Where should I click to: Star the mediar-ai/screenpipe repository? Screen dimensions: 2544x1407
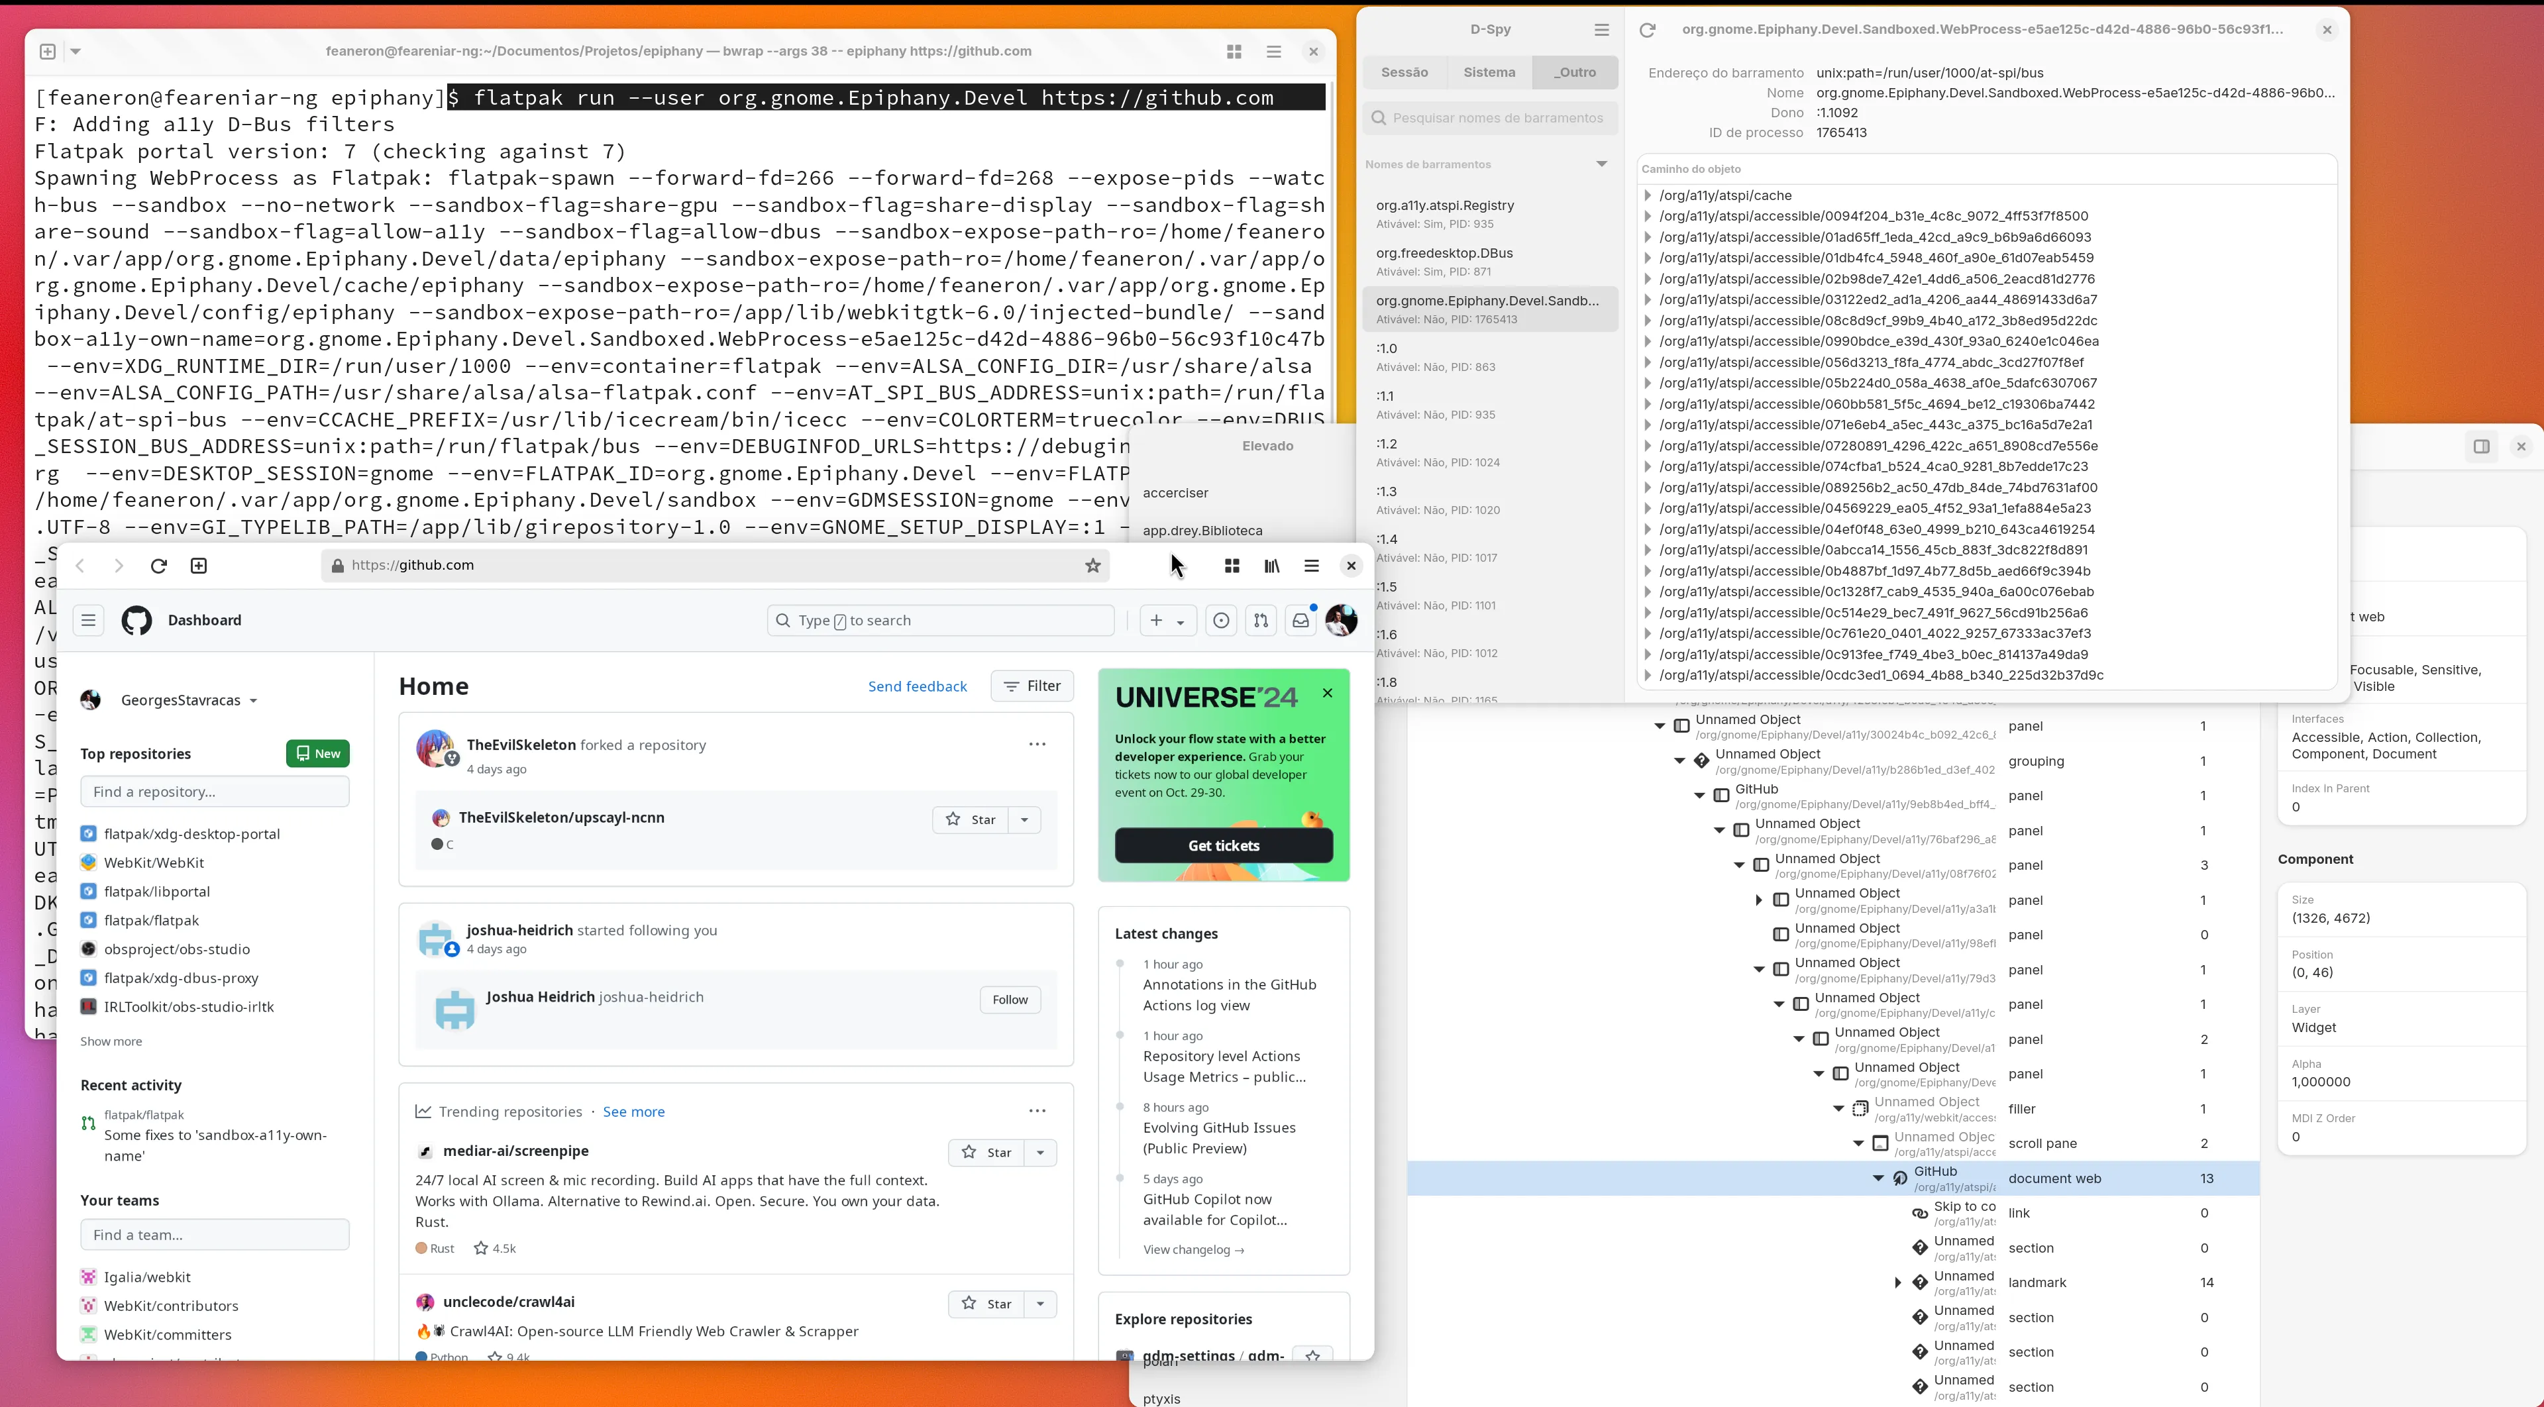(x=986, y=1152)
